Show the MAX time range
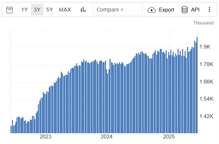Screen dimensions: 219x144 tap(65, 10)
